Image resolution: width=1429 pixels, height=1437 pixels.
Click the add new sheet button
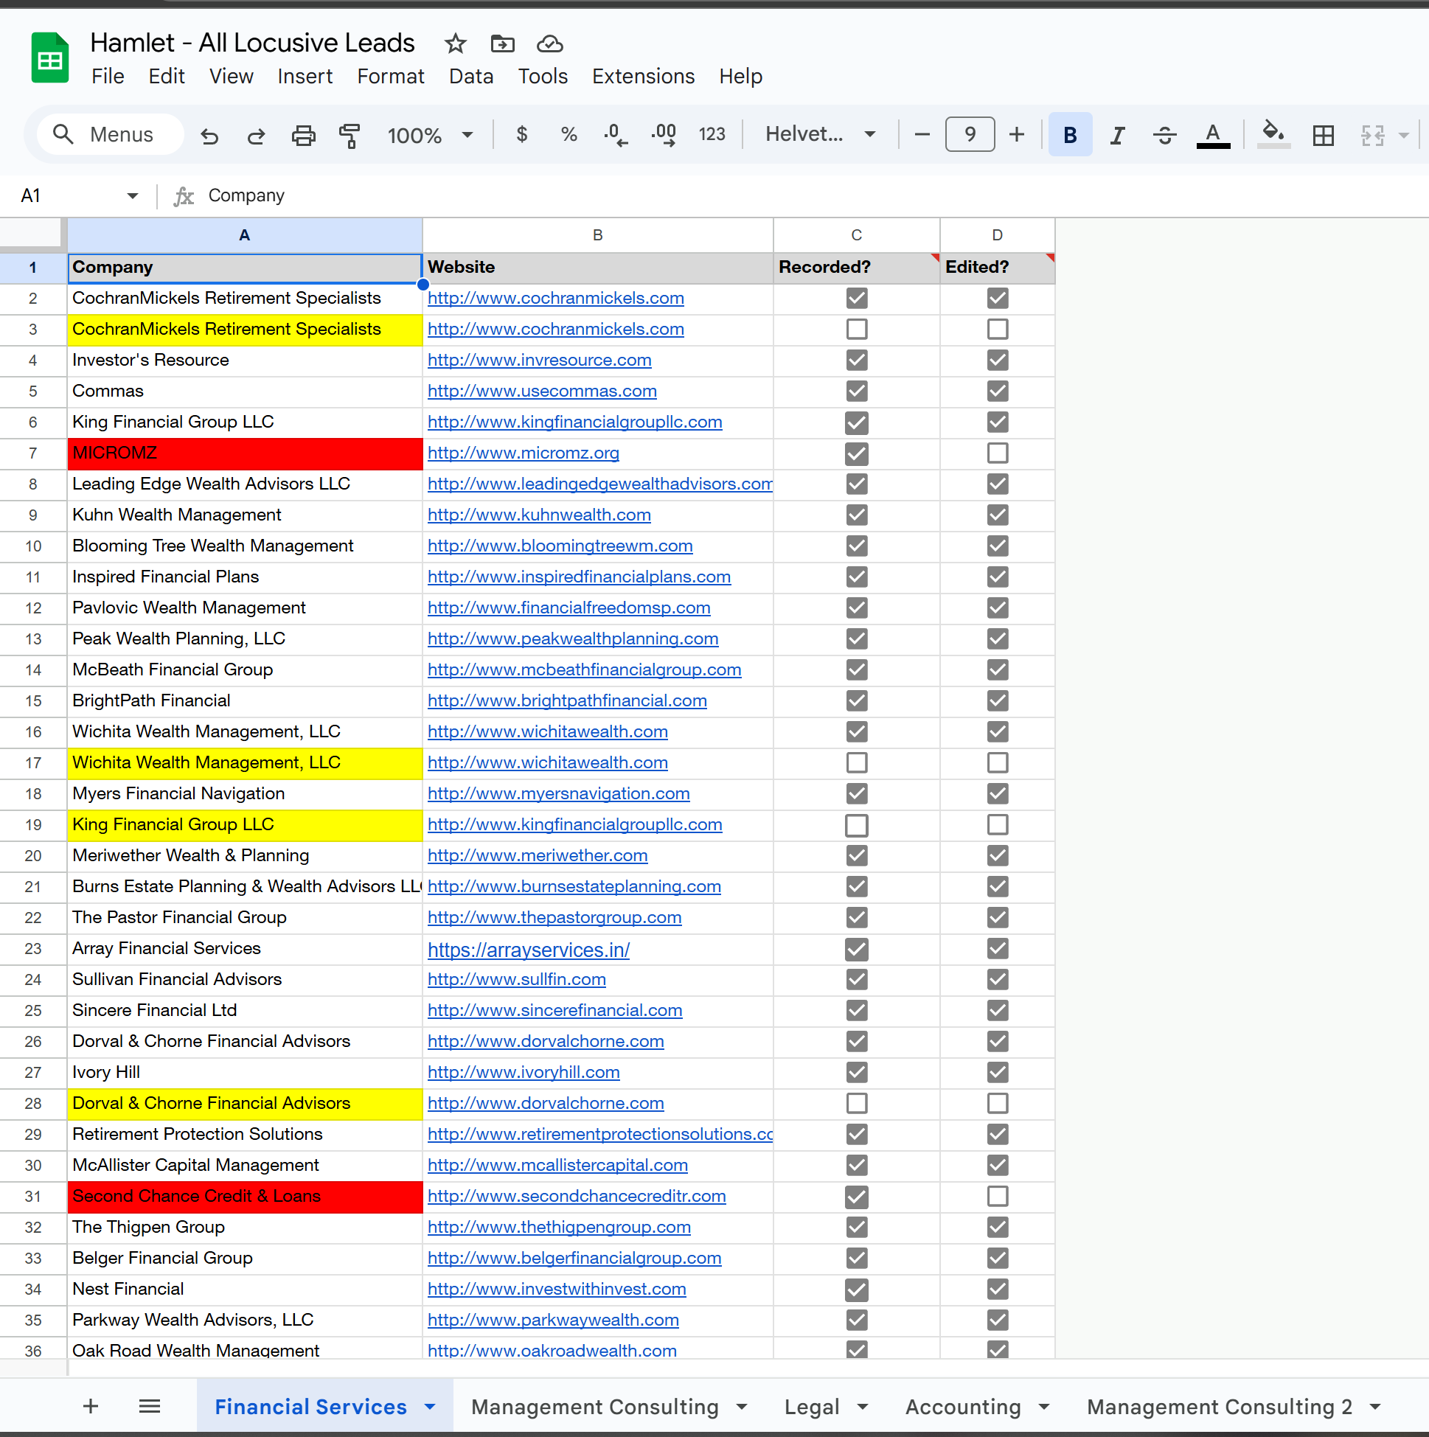(91, 1407)
